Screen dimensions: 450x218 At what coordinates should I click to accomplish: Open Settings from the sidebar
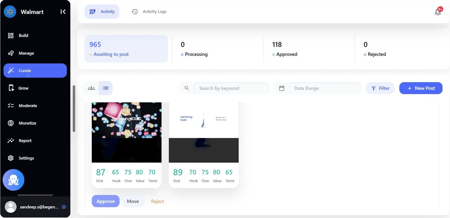point(35,158)
